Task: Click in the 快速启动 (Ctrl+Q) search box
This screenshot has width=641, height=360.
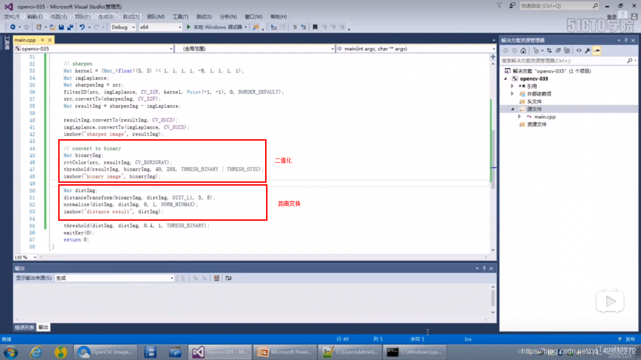Action: [555, 6]
